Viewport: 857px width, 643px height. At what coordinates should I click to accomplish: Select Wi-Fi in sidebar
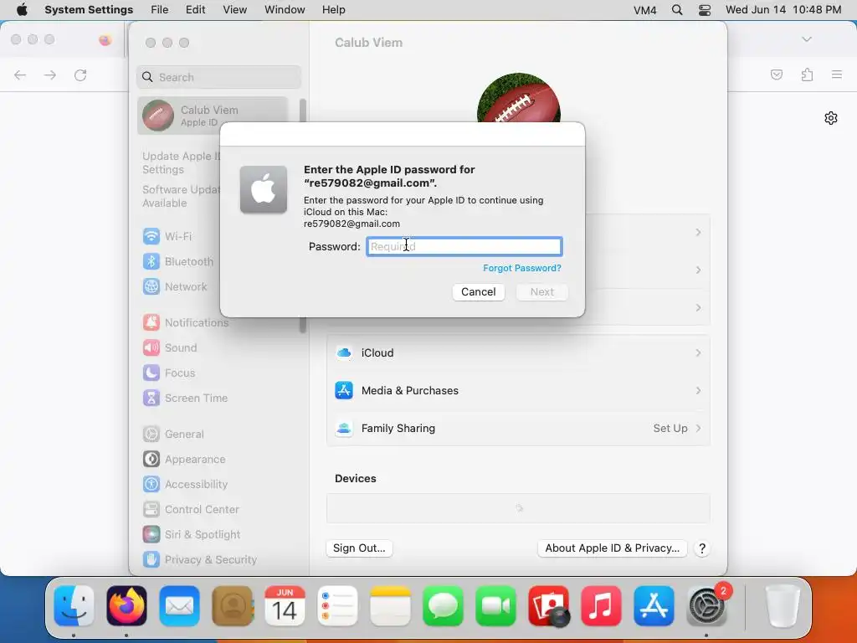click(167, 236)
